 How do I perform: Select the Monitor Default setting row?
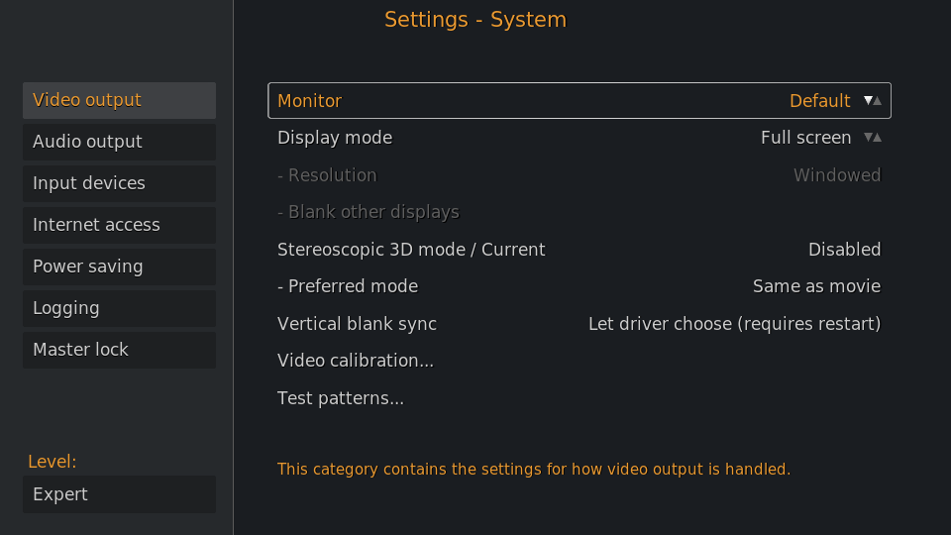tap(580, 101)
